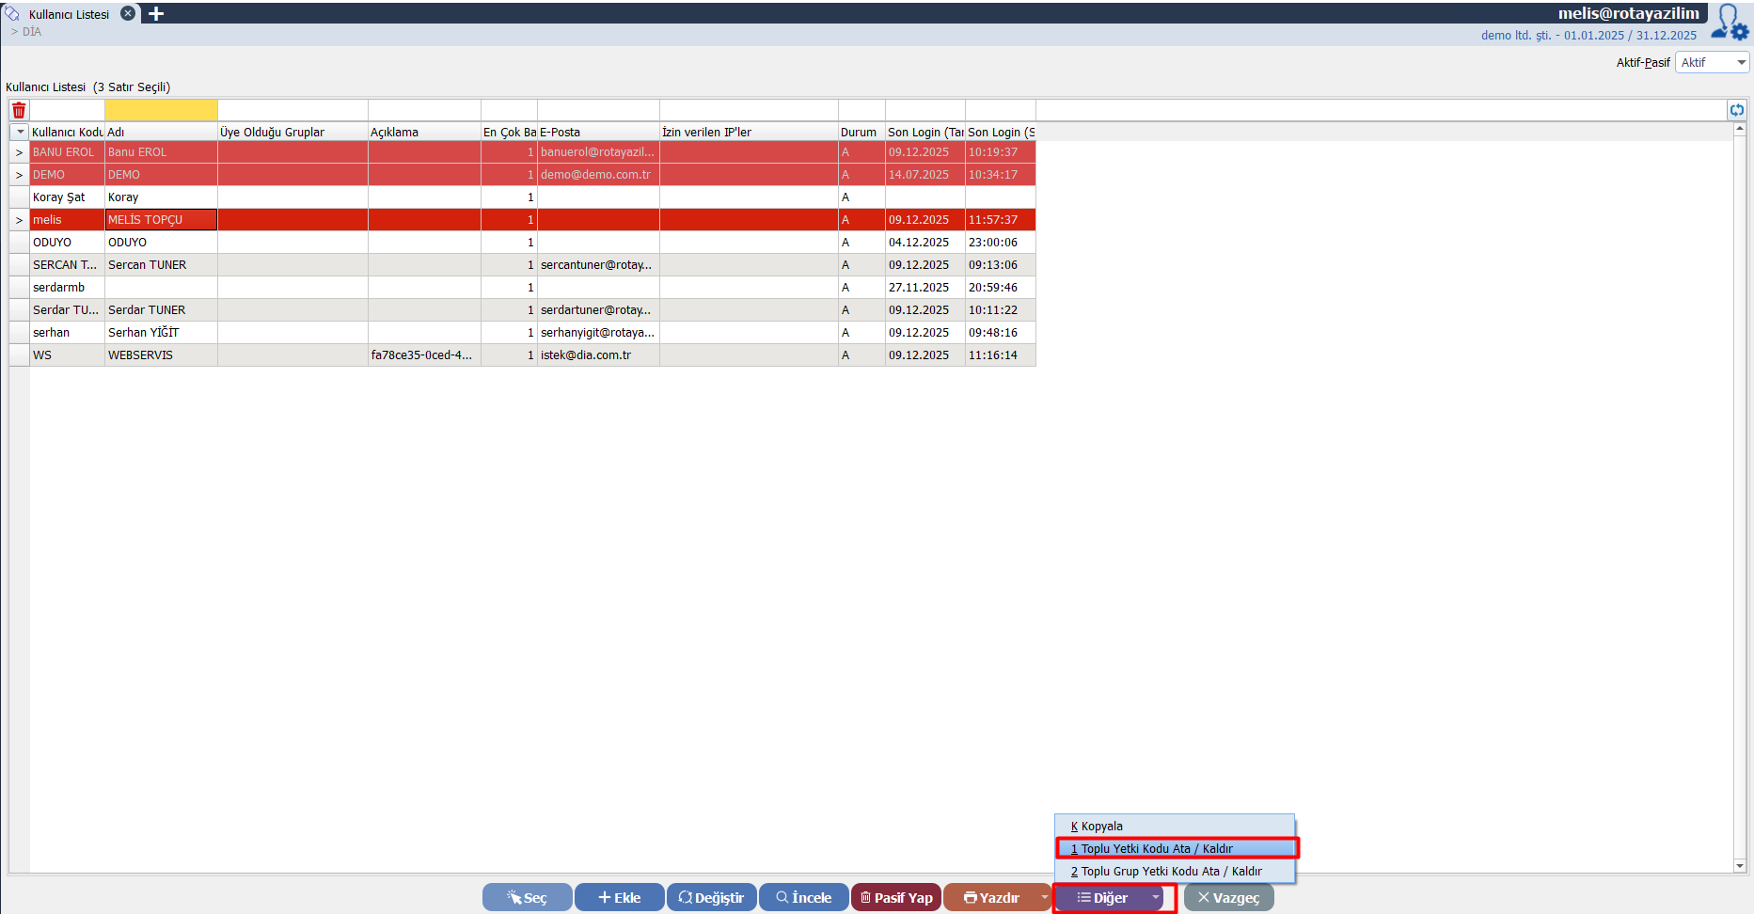Toggle selection marker on the DEMO row

[19, 175]
